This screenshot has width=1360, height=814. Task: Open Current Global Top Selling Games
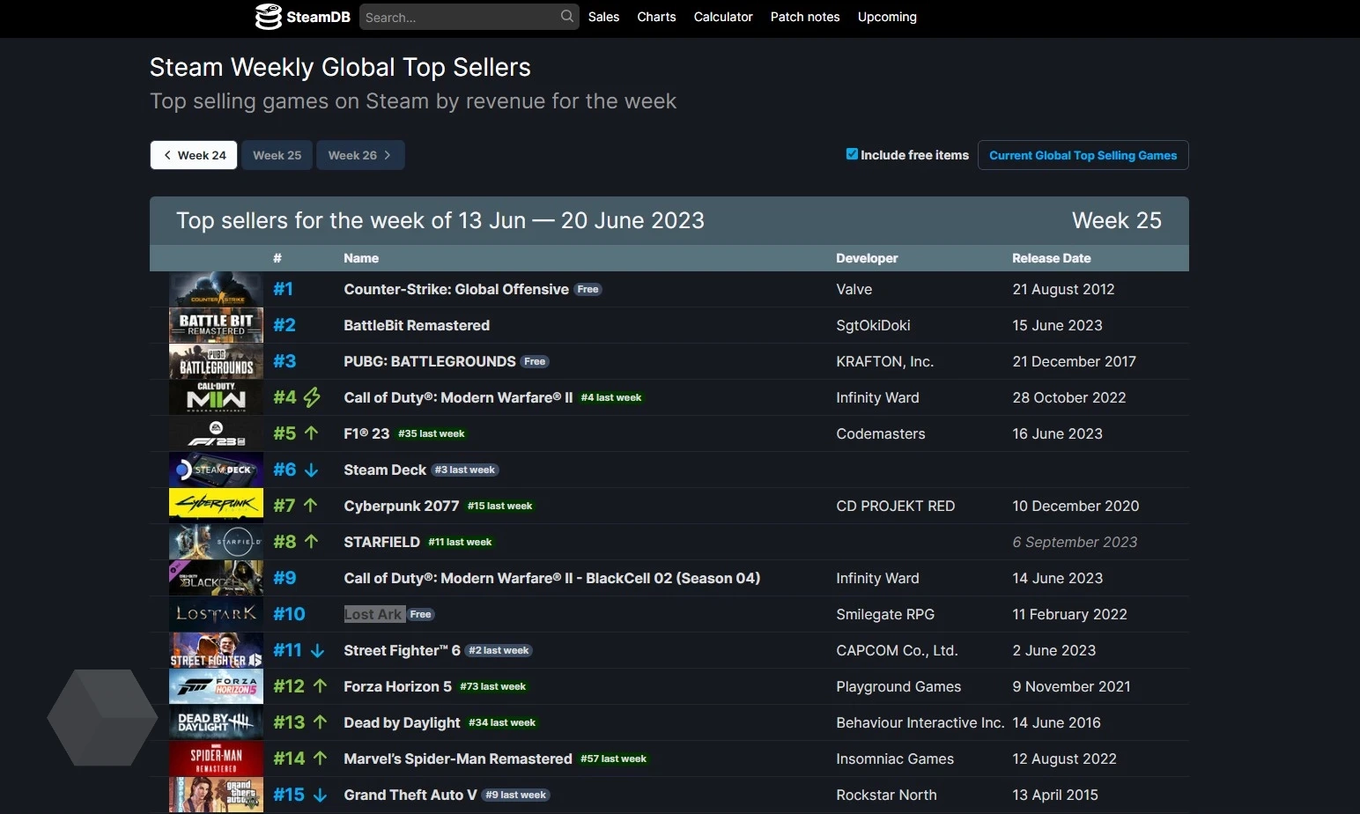coord(1083,155)
